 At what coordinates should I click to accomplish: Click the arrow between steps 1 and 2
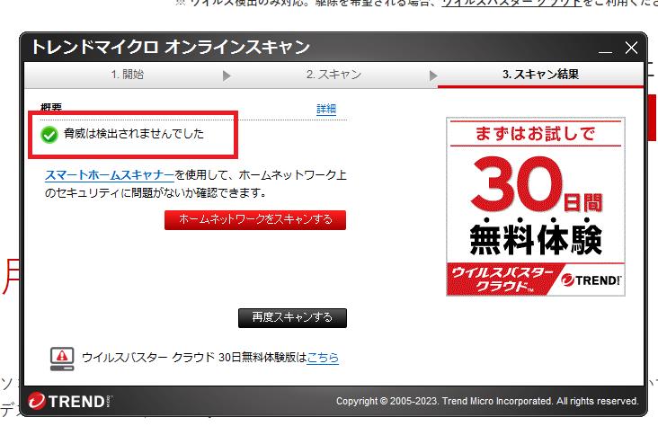227,76
